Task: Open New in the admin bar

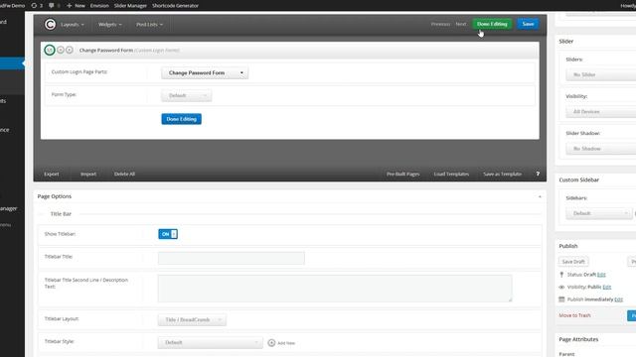Action: [x=79, y=6]
